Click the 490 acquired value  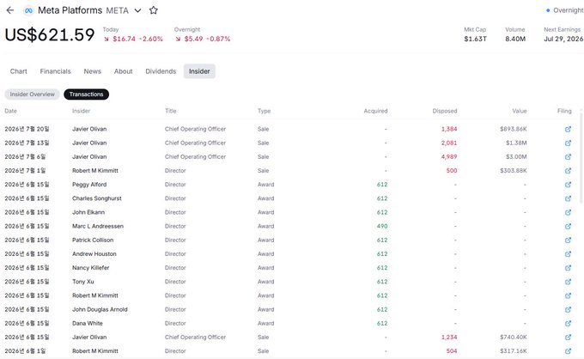[382, 226]
